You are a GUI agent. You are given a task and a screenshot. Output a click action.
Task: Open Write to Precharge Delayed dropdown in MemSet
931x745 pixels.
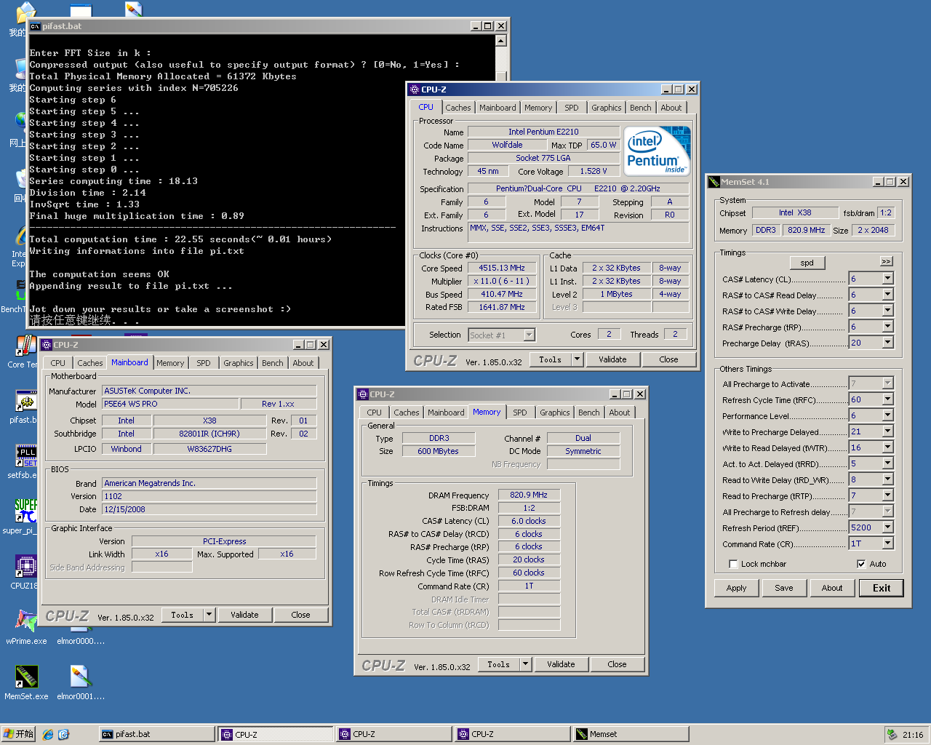coord(887,431)
